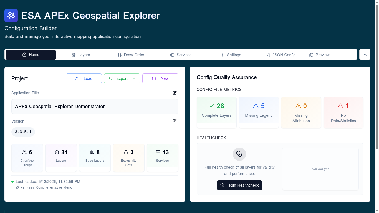Click the download icon in the Export button
This screenshot has width=379, height=213.
point(110,78)
